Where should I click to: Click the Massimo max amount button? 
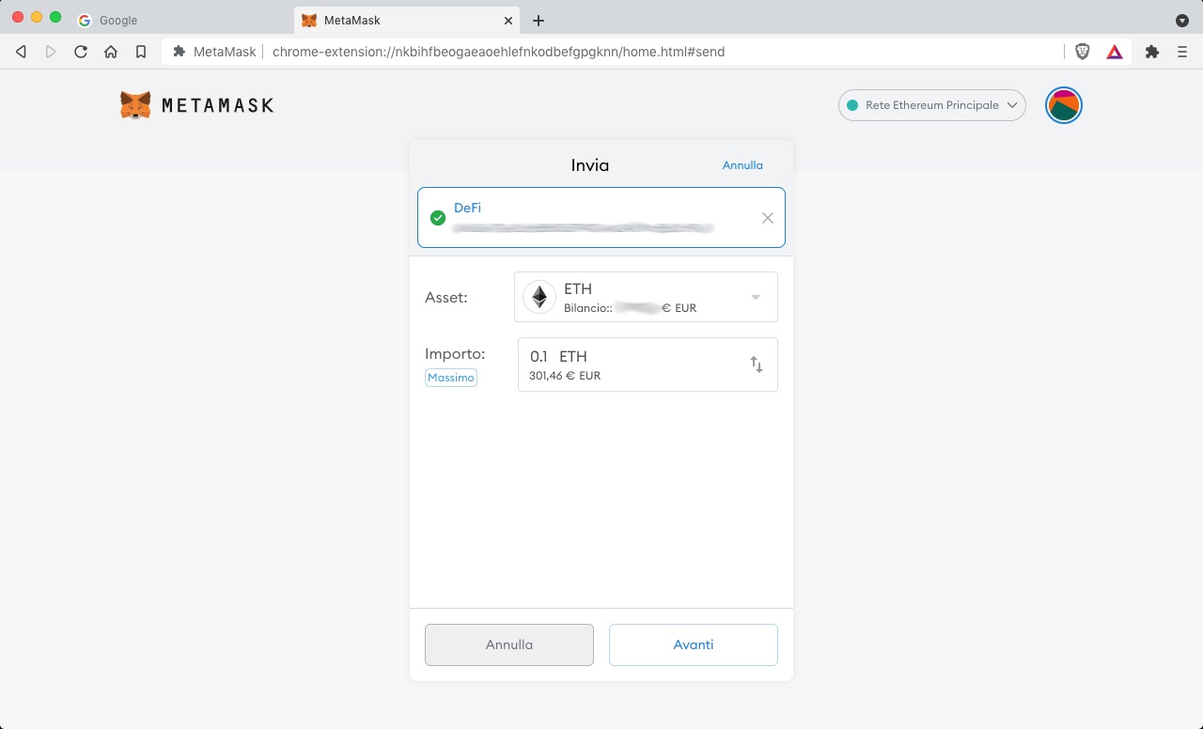click(451, 378)
